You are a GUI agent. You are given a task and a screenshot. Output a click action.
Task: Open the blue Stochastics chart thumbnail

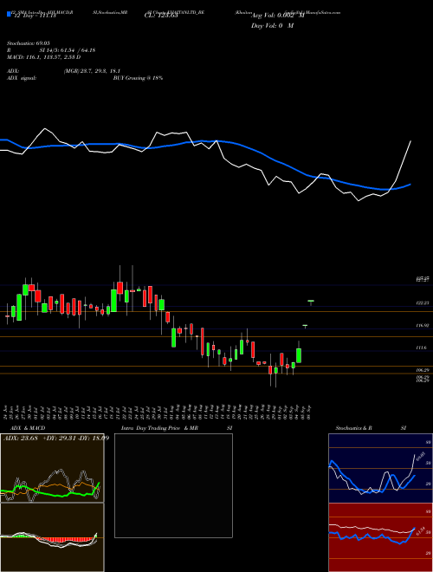pyautogui.click(x=380, y=468)
